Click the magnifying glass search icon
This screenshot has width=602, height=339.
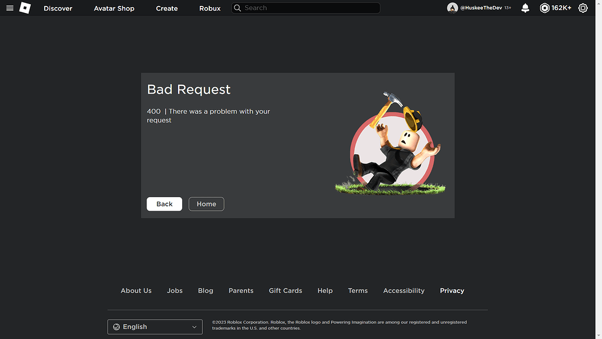click(238, 8)
